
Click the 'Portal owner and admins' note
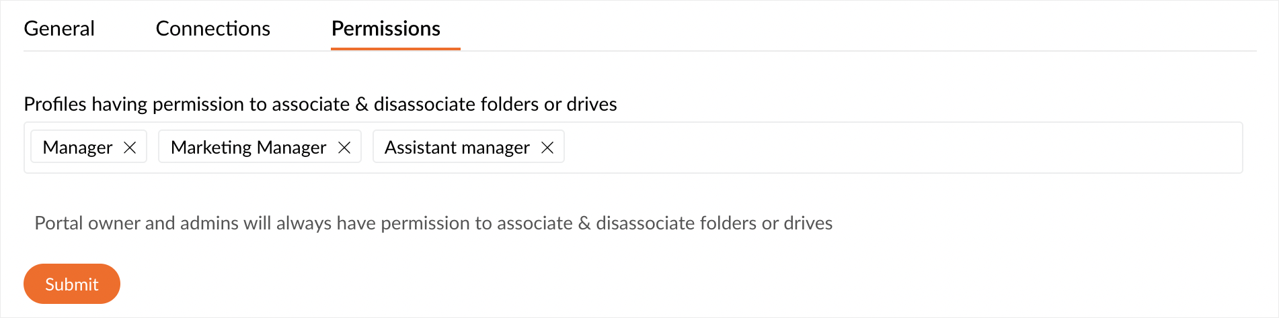click(433, 223)
